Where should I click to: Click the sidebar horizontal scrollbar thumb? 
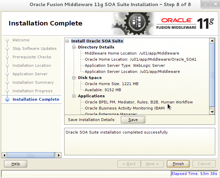tap(31, 155)
